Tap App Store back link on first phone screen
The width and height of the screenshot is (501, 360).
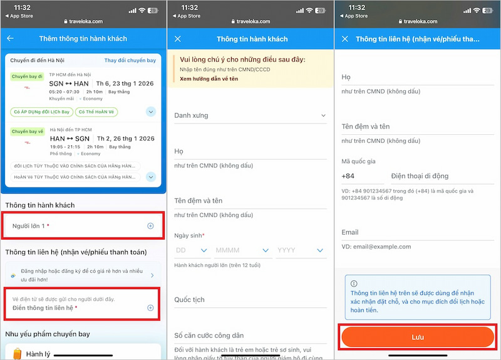pos(19,16)
